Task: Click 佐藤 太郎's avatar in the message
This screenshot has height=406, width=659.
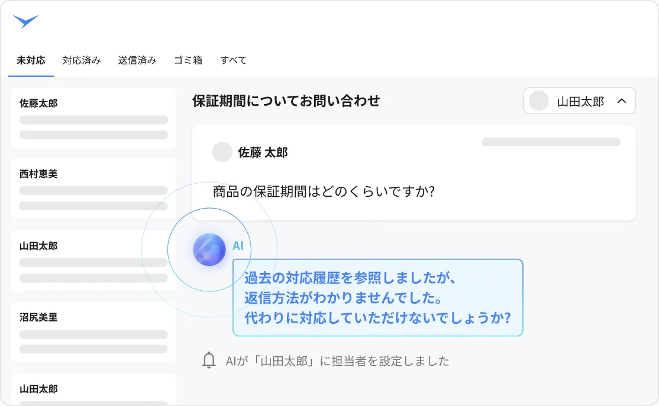Action: [x=222, y=152]
